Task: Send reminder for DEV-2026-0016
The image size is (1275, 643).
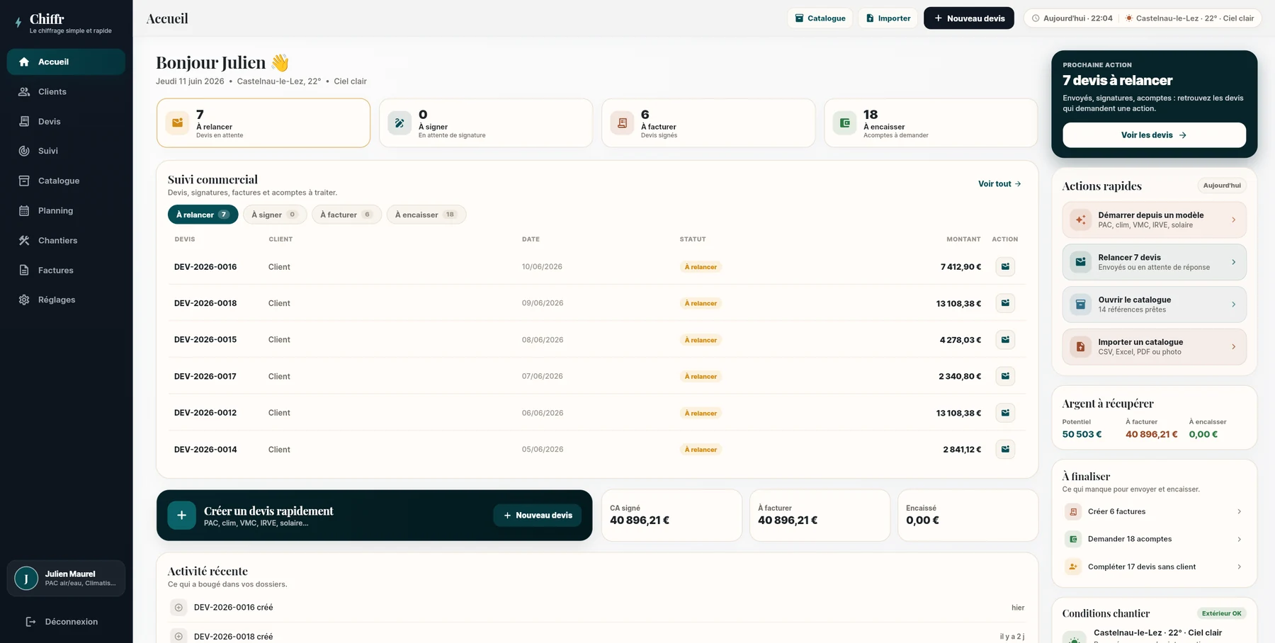Action: click(1005, 267)
